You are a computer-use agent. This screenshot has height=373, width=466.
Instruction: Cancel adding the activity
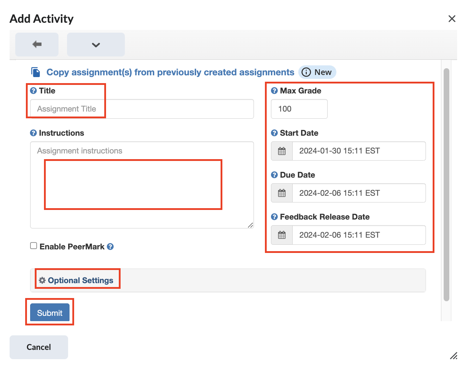(39, 347)
